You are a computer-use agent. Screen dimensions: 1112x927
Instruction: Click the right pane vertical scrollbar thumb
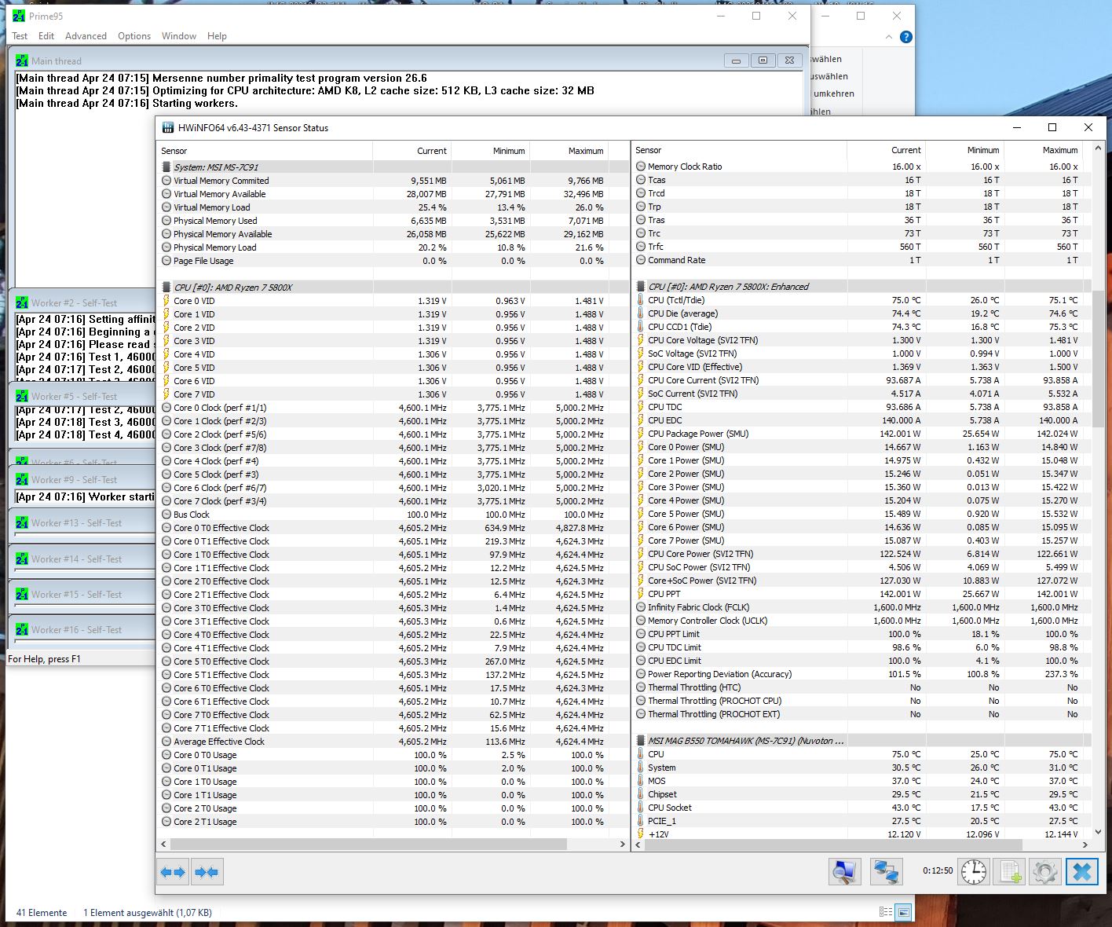1098,360
